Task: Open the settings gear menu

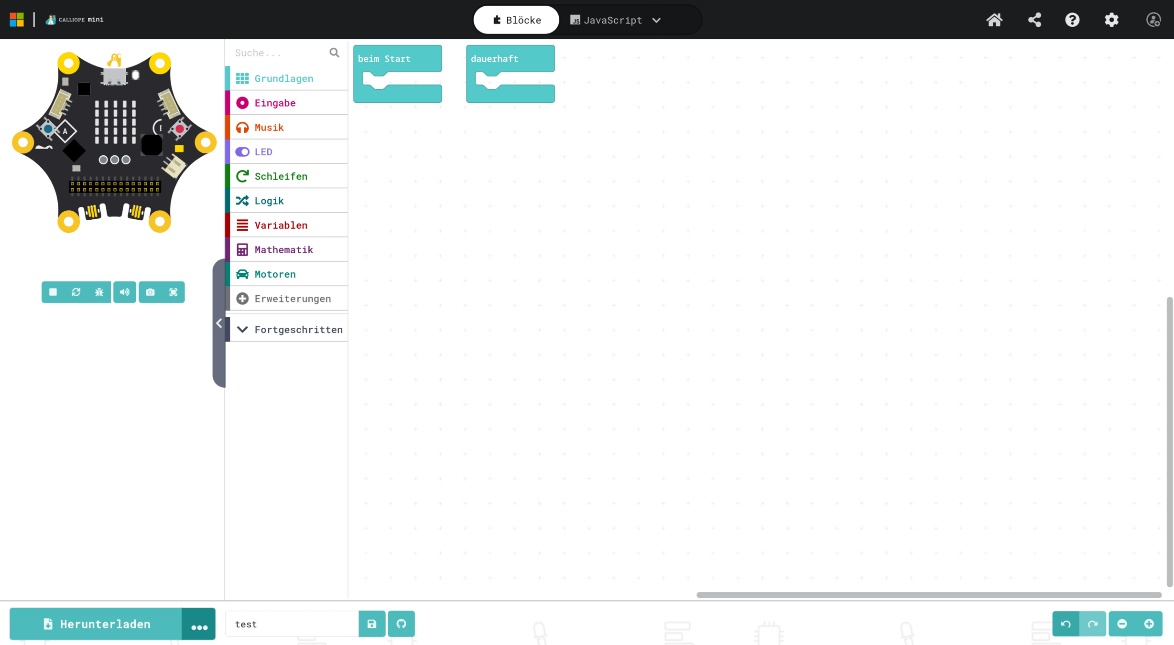Action: 1111,20
